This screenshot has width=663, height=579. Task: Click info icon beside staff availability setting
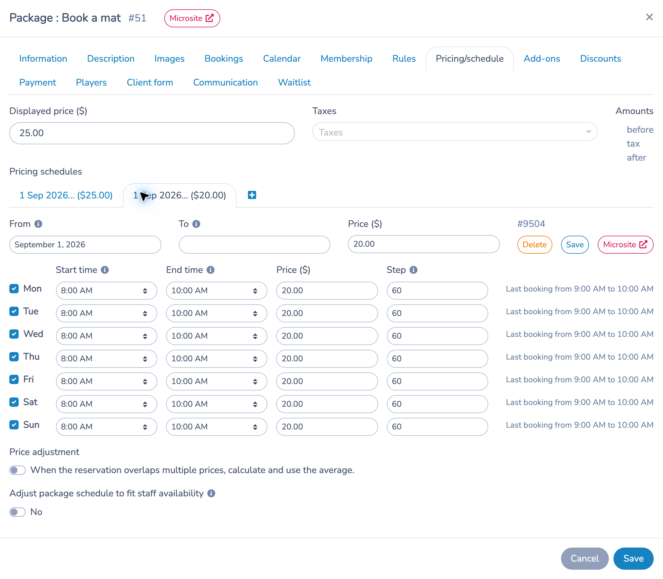click(211, 493)
